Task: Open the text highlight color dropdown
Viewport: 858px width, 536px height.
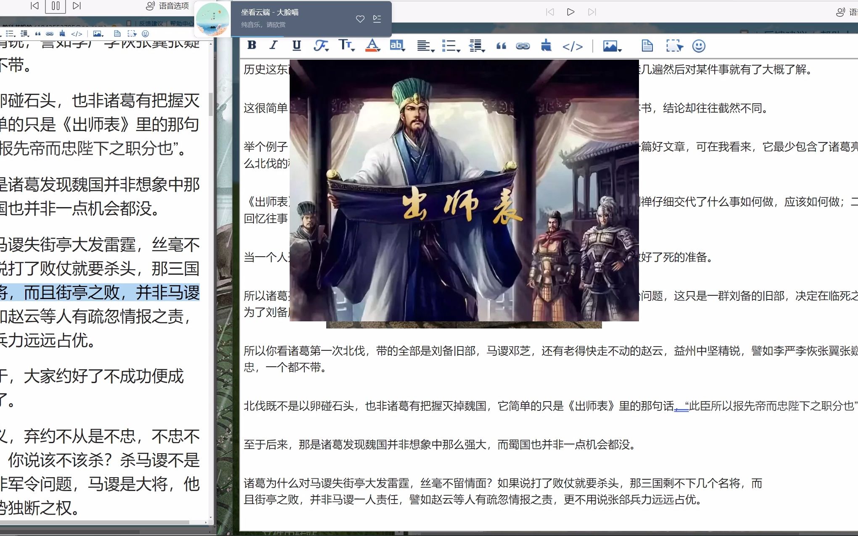Action: 397,45
